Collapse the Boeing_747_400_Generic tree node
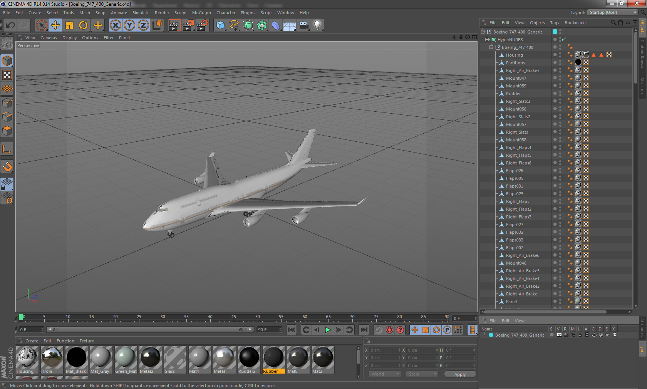The image size is (647, 389). tap(483, 32)
